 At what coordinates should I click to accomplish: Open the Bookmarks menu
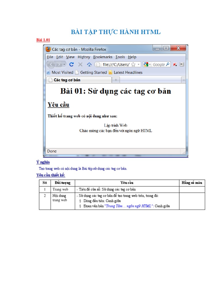[x=103, y=57]
